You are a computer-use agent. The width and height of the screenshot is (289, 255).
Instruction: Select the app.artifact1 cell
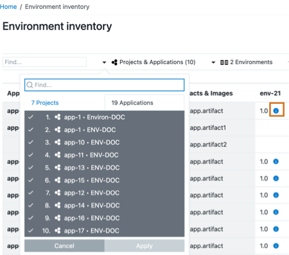tap(207, 128)
